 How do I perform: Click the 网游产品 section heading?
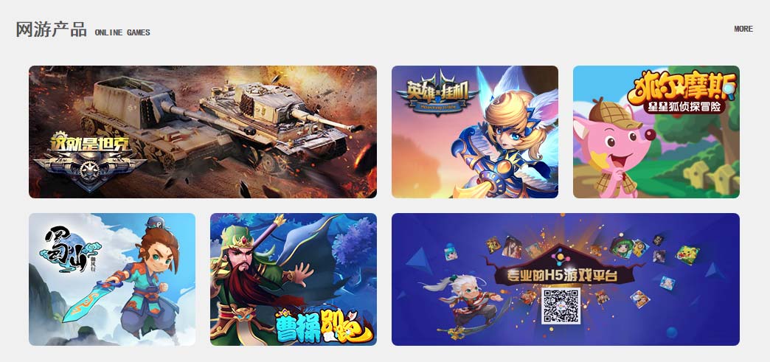pos(51,29)
